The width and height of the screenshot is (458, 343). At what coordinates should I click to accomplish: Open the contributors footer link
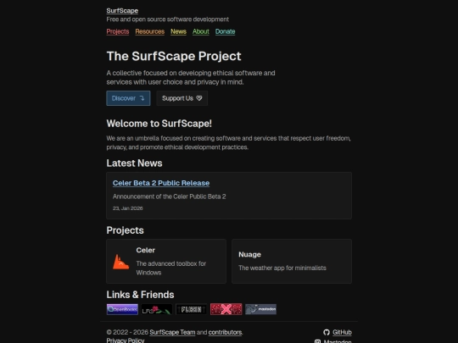(x=225, y=332)
